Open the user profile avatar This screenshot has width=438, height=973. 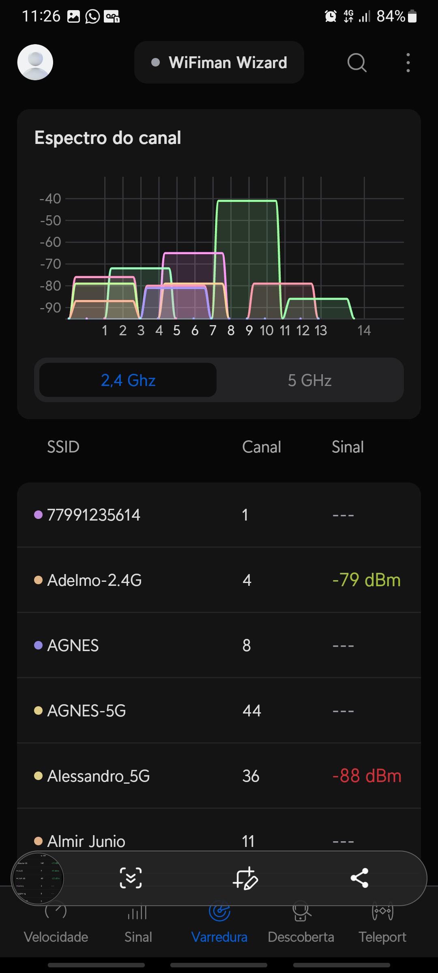(x=35, y=62)
